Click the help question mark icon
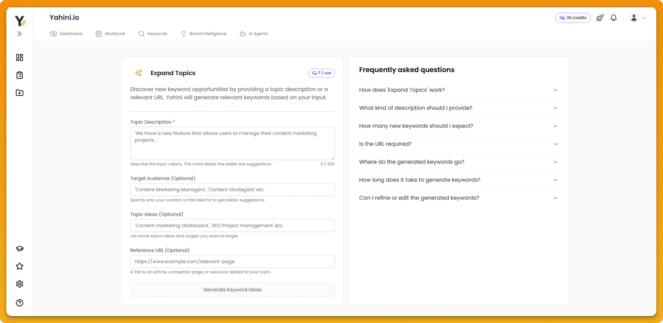This screenshot has height=323, width=663. pyautogui.click(x=20, y=303)
